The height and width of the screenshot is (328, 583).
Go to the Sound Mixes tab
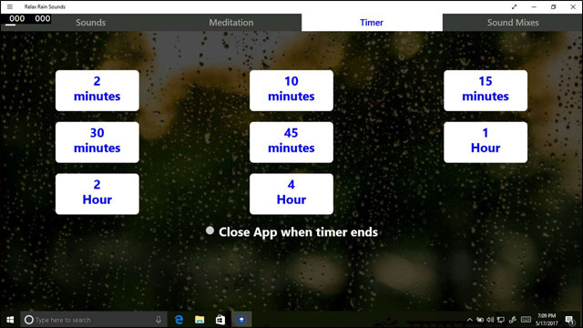tap(513, 22)
